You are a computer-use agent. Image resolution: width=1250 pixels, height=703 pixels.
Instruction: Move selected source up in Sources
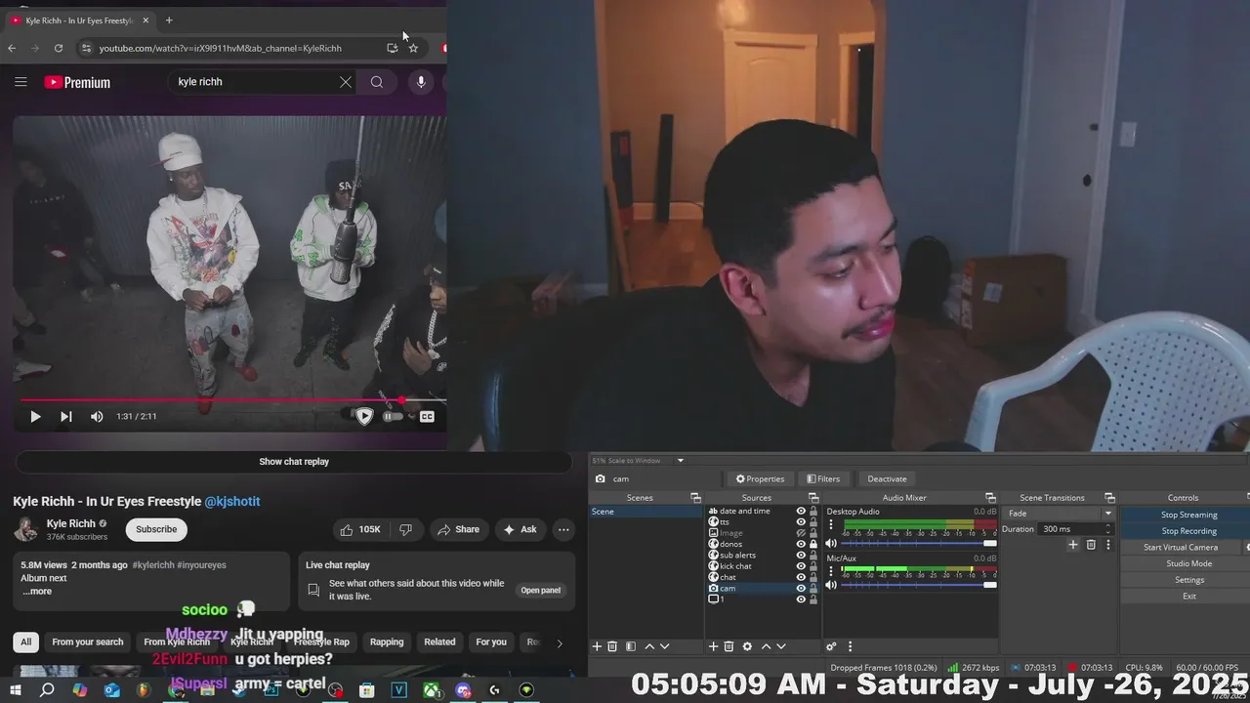coord(766,646)
